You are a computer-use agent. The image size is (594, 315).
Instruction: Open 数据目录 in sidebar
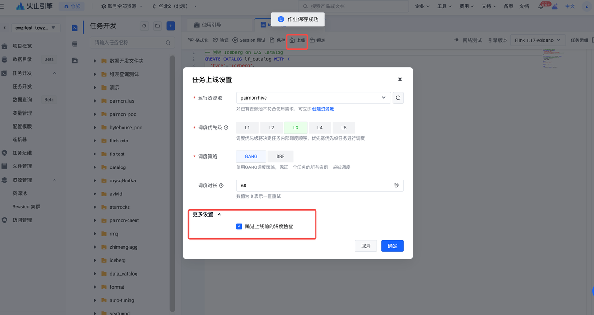click(22, 59)
